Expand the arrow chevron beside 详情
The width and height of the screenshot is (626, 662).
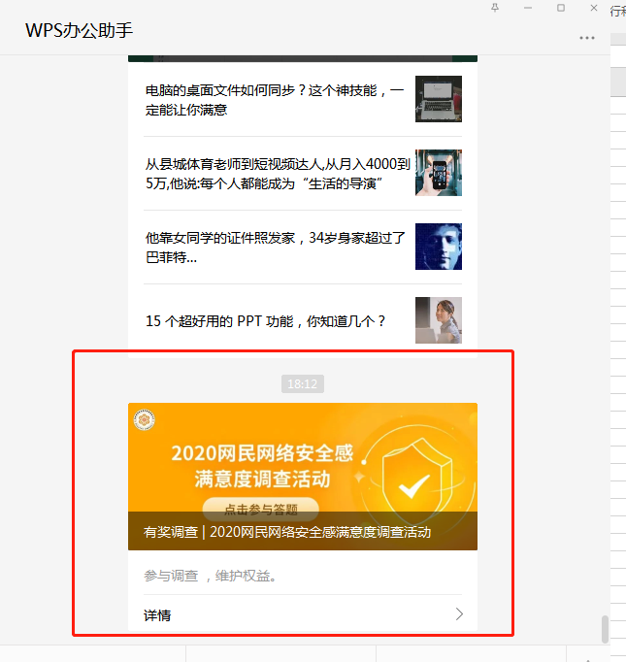(459, 614)
